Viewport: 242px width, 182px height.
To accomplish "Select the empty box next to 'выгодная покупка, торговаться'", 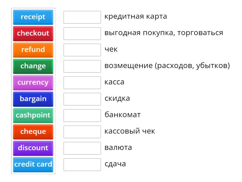I will (82, 33).
